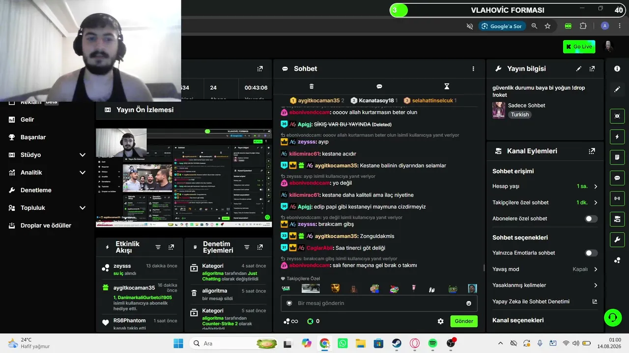This screenshot has height=353, width=629.
Task: Clear chat using trash icon
Action: (312, 86)
